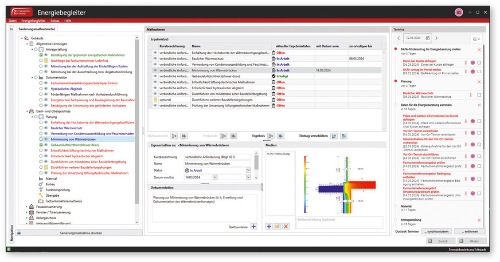Viewport: 500px width, 262px height.
Task: Open the Status dropdown showing In Arbeit
Action: coord(248,170)
